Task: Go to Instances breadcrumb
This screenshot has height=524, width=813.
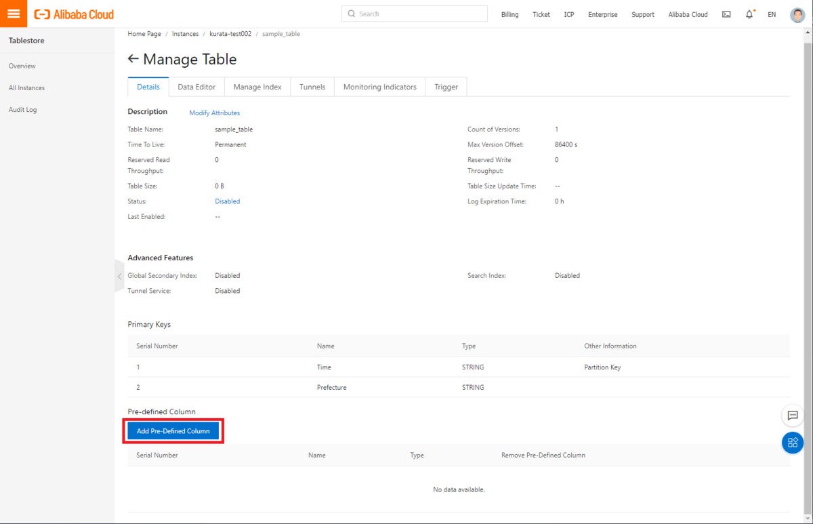Action: click(x=186, y=33)
